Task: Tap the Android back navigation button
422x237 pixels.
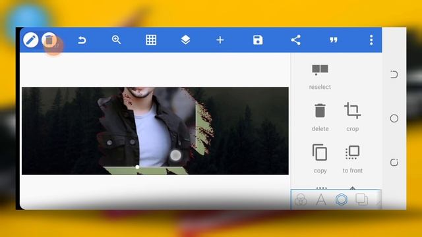Action: [x=394, y=74]
